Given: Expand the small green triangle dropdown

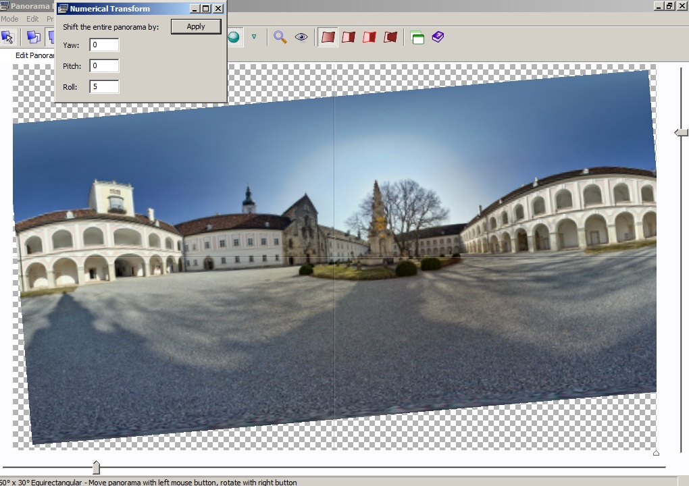Looking at the screenshot, I should (x=254, y=37).
